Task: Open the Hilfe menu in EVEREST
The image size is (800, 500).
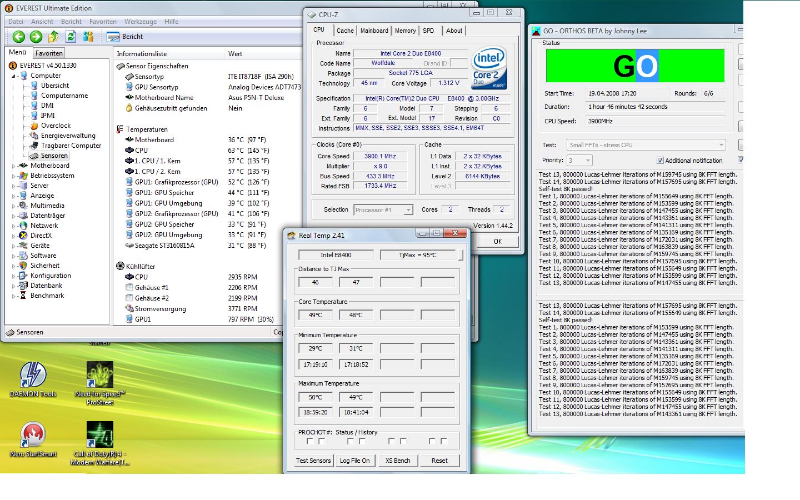Action: (x=171, y=22)
